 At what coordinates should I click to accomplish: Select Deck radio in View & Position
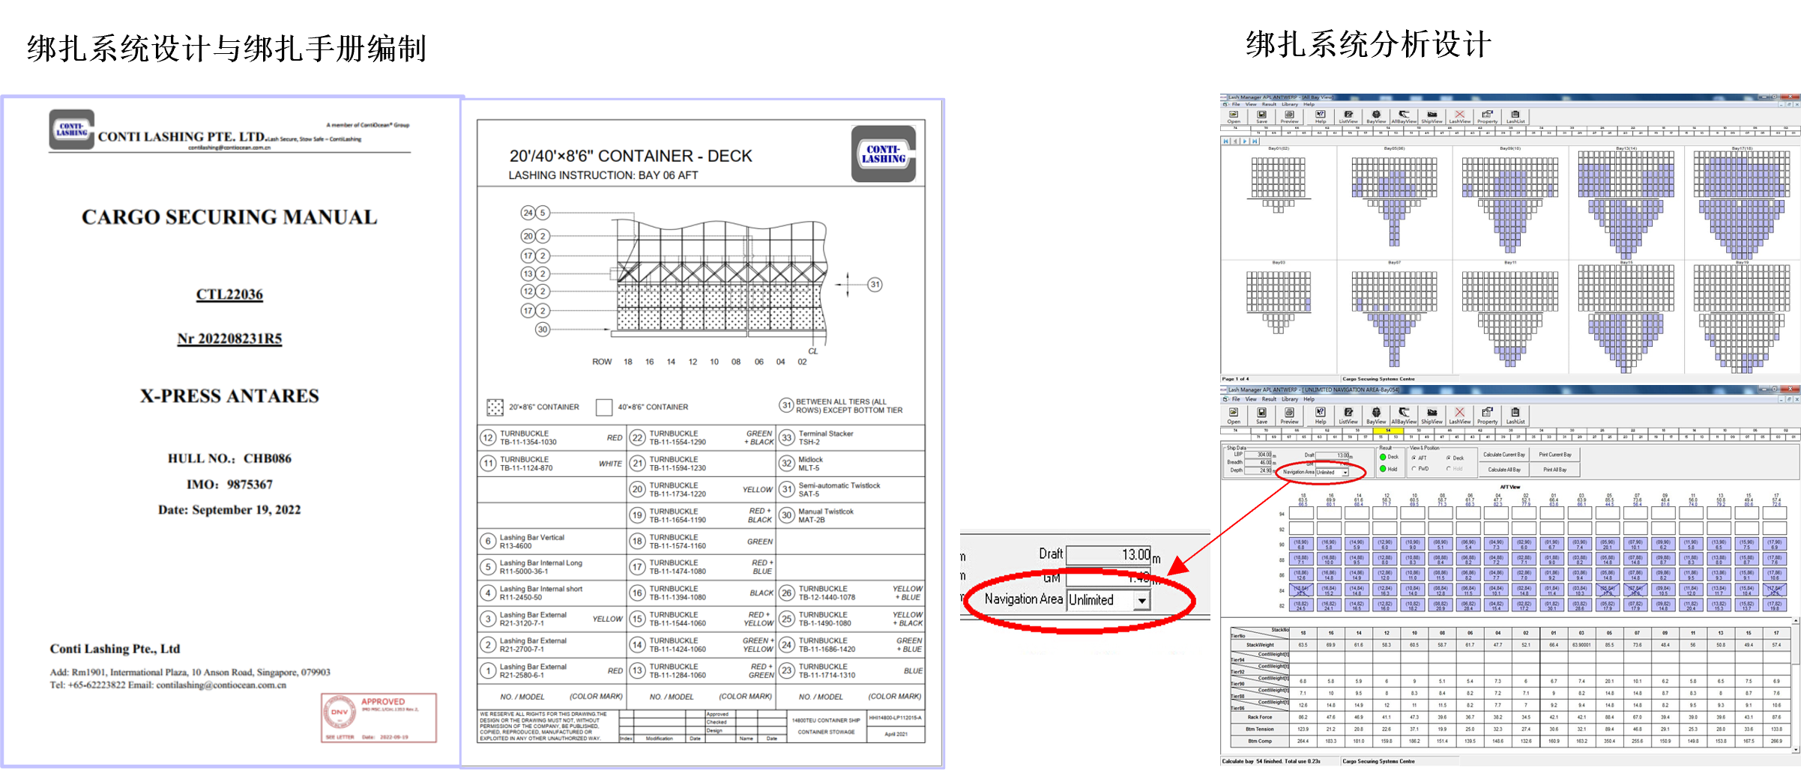pyautogui.click(x=1448, y=458)
